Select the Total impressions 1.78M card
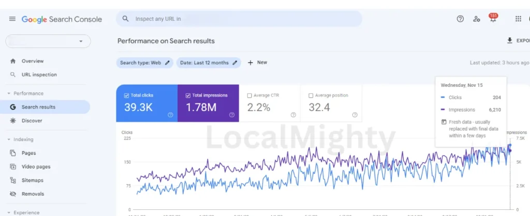 208,103
